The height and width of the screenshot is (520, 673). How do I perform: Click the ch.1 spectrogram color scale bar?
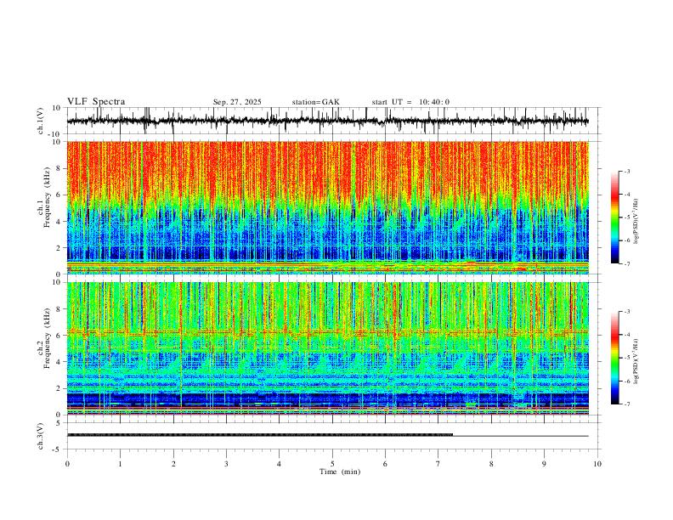pyautogui.click(x=614, y=218)
